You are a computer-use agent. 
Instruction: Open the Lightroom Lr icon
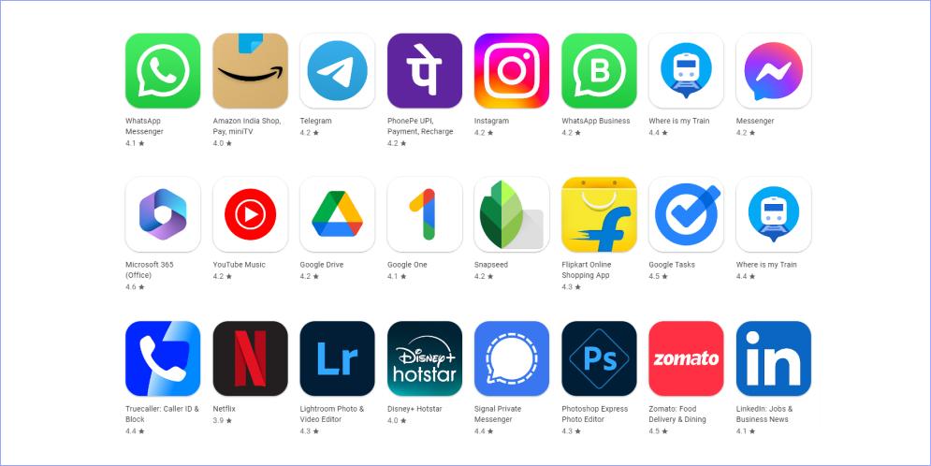337,358
